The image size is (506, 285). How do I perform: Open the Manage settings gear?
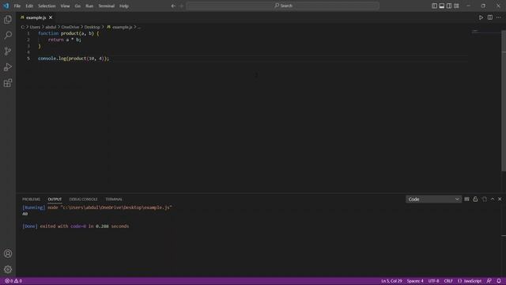point(8,269)
